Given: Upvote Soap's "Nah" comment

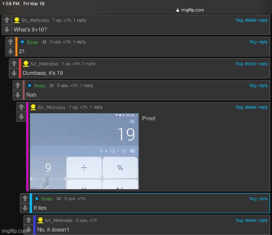Looking at the screenshot, I should pyautogui.click(x=18, y=85).
